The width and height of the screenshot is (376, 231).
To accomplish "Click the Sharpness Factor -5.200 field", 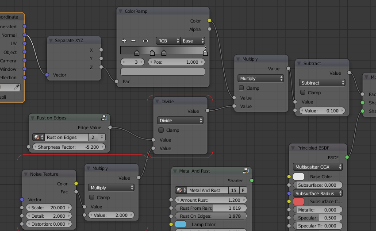I will pos(69,147).
